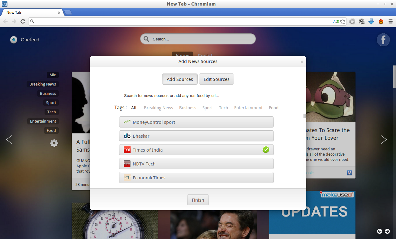Open the stopwatch article thumbnail
396x239 pixels.
[115, 220]
